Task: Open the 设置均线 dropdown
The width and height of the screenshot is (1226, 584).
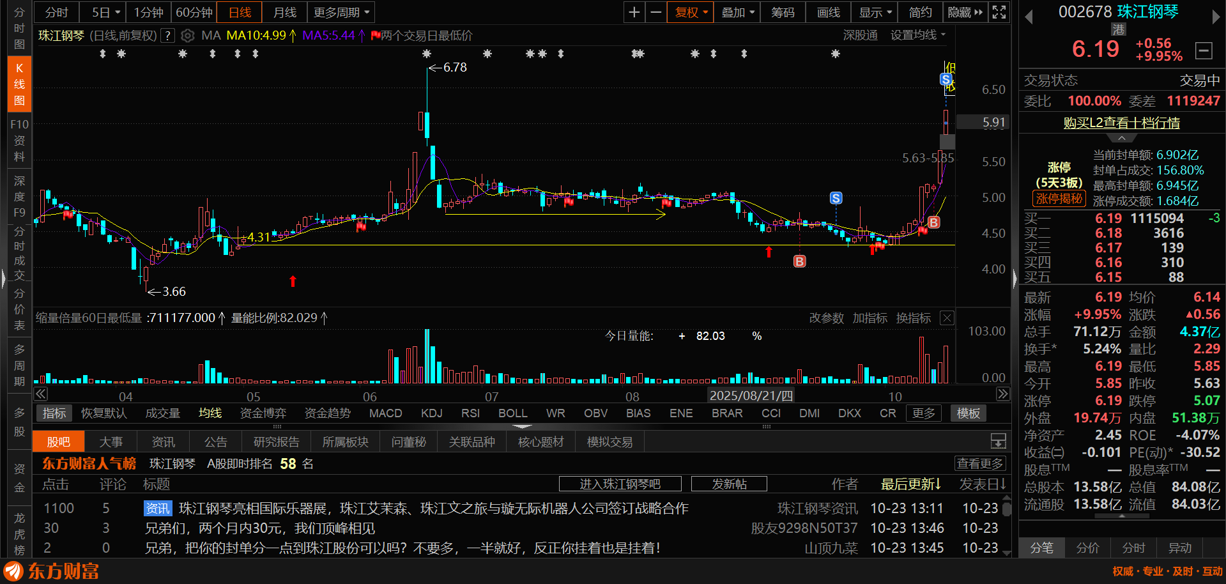Action: click(x=918, y=36)
